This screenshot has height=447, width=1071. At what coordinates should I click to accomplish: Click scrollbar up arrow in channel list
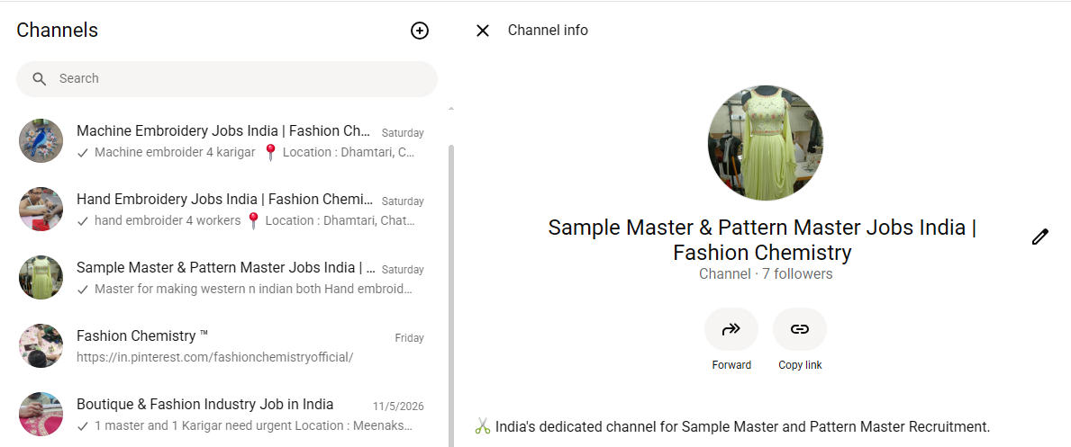450,109
